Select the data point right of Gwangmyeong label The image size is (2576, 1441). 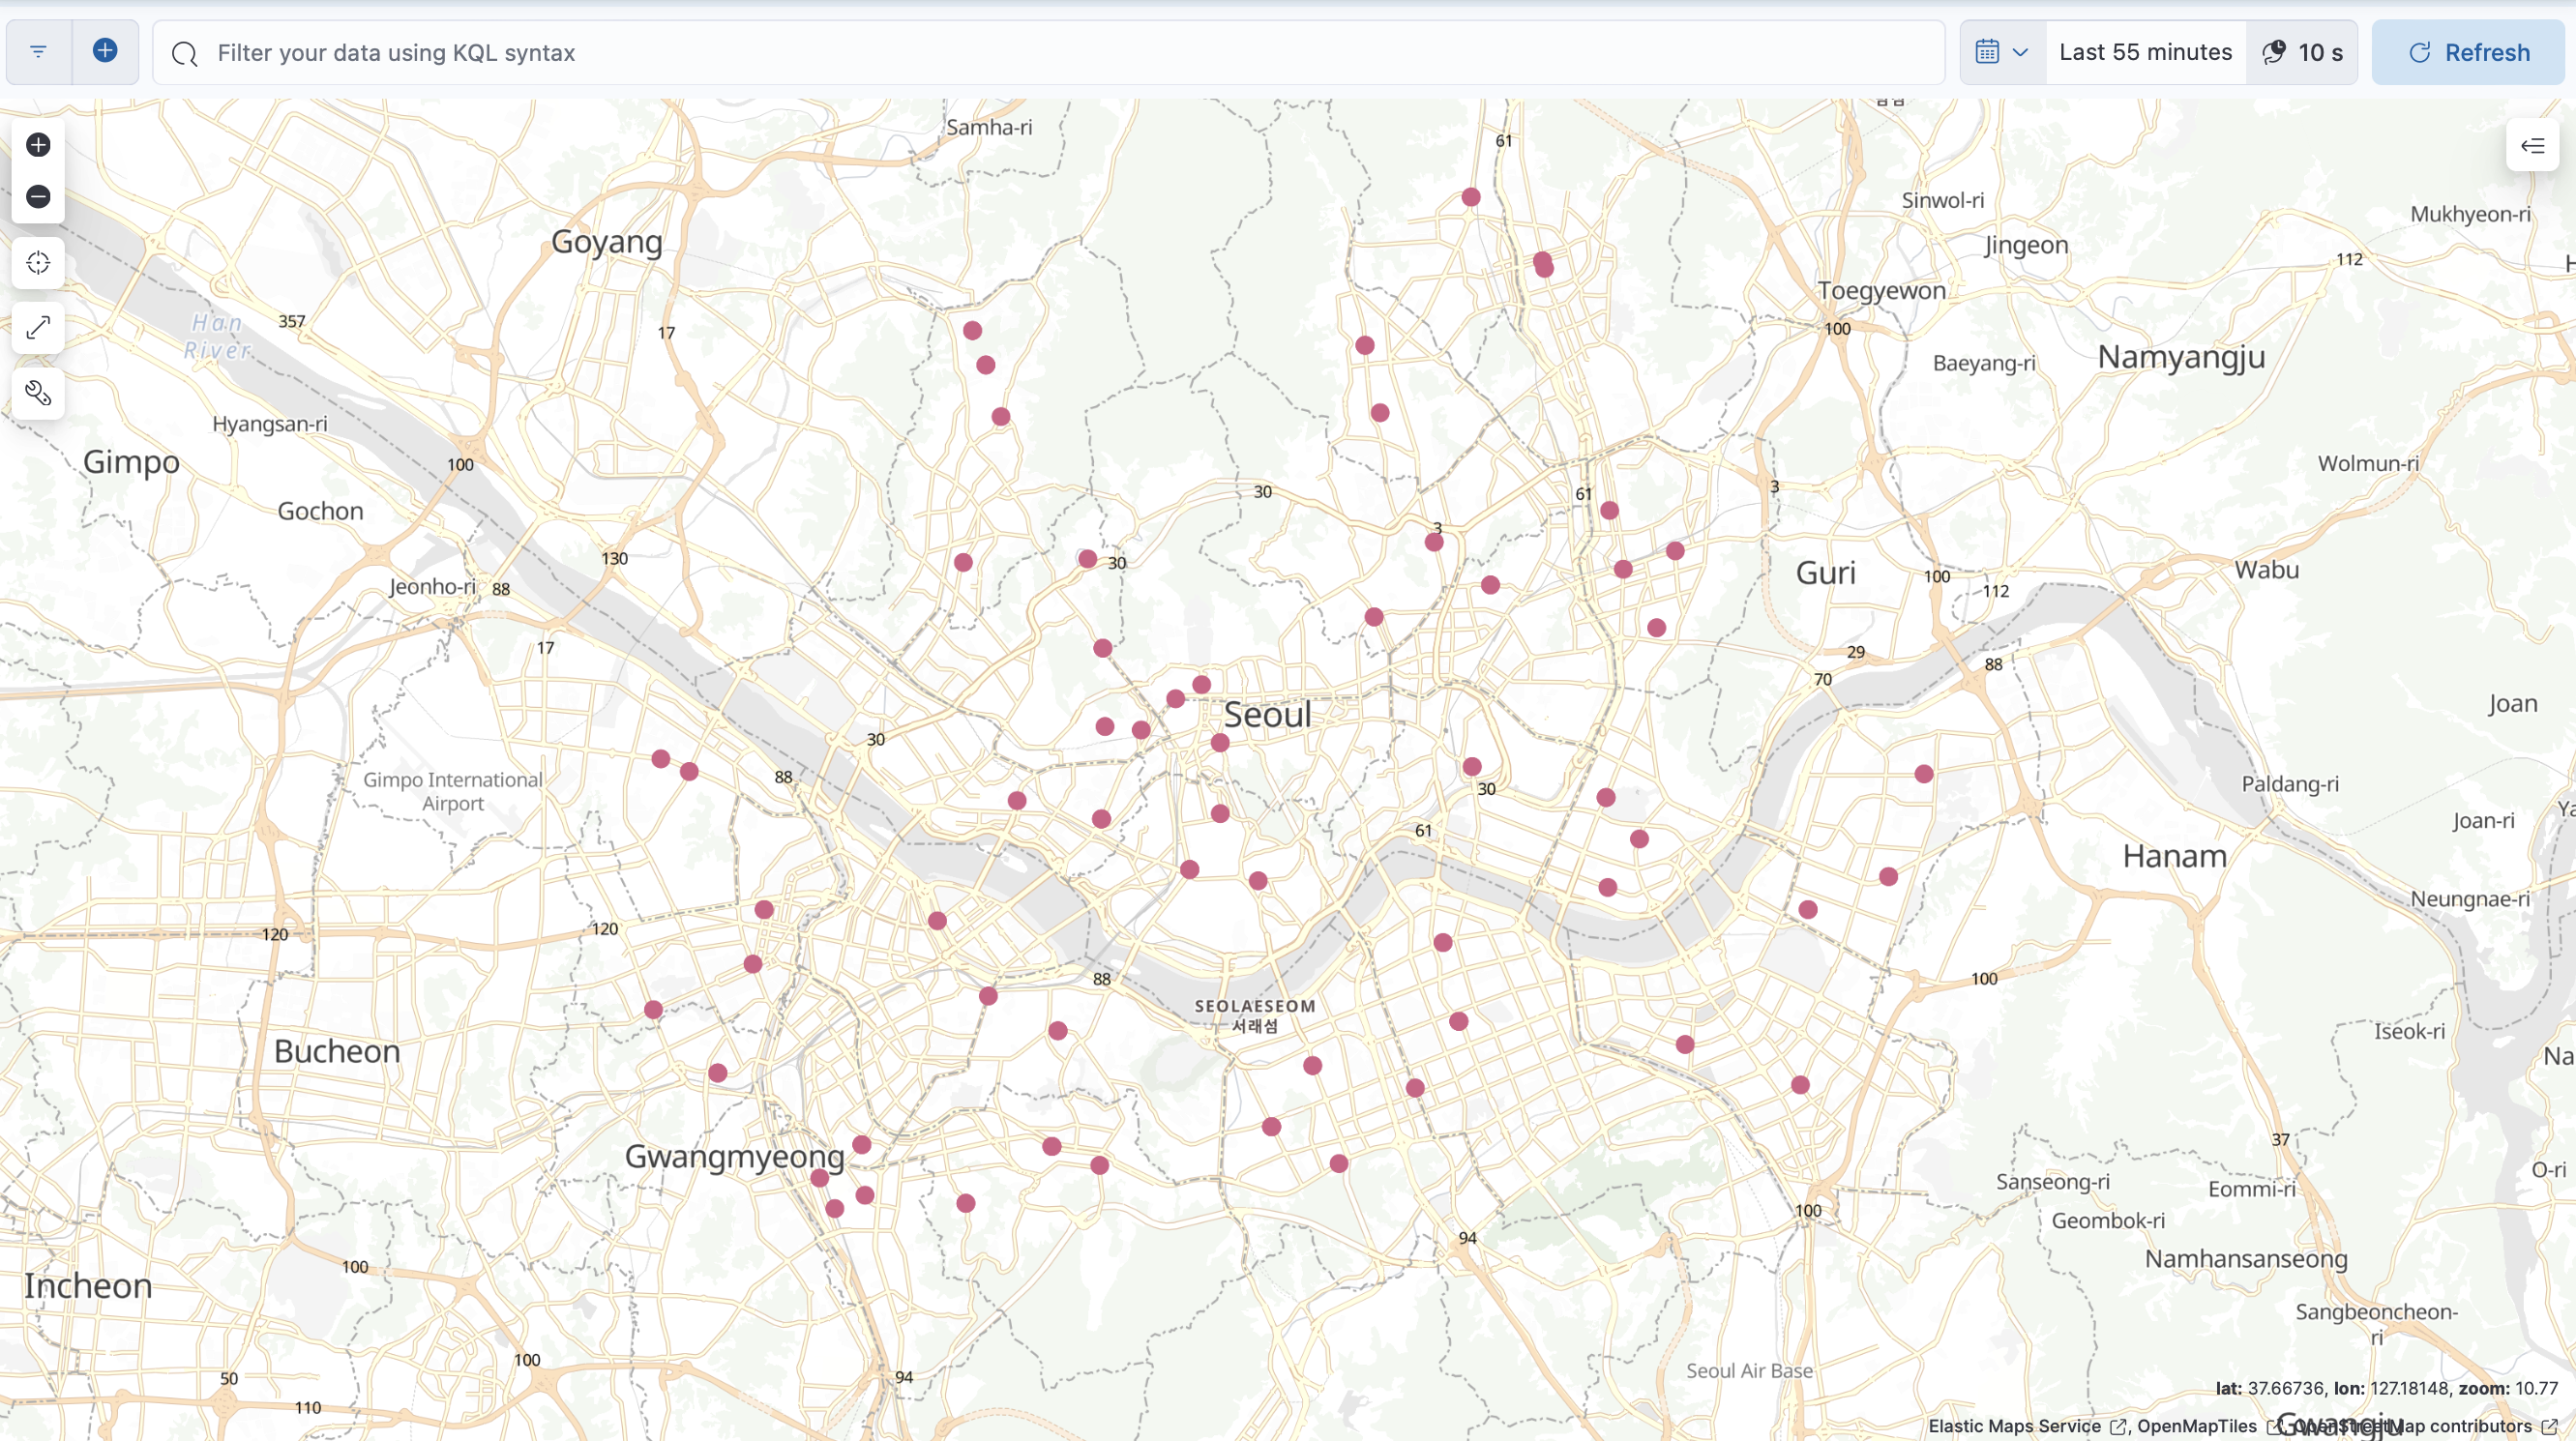(x=862, y=1144)
